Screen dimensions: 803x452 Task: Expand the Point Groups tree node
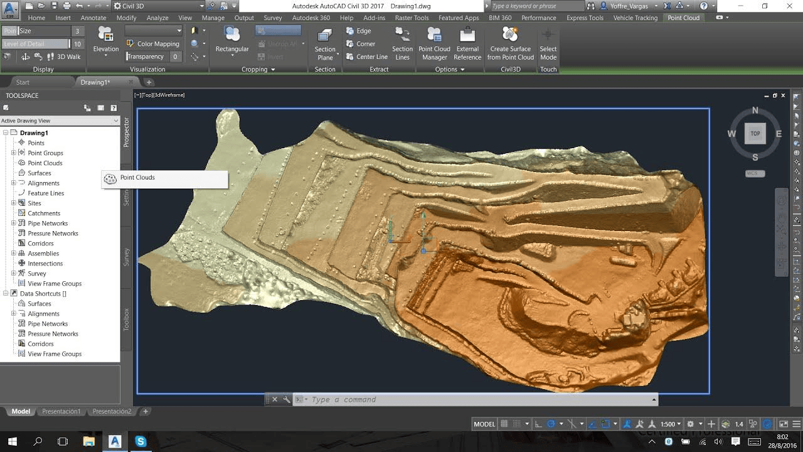[13, 153]
